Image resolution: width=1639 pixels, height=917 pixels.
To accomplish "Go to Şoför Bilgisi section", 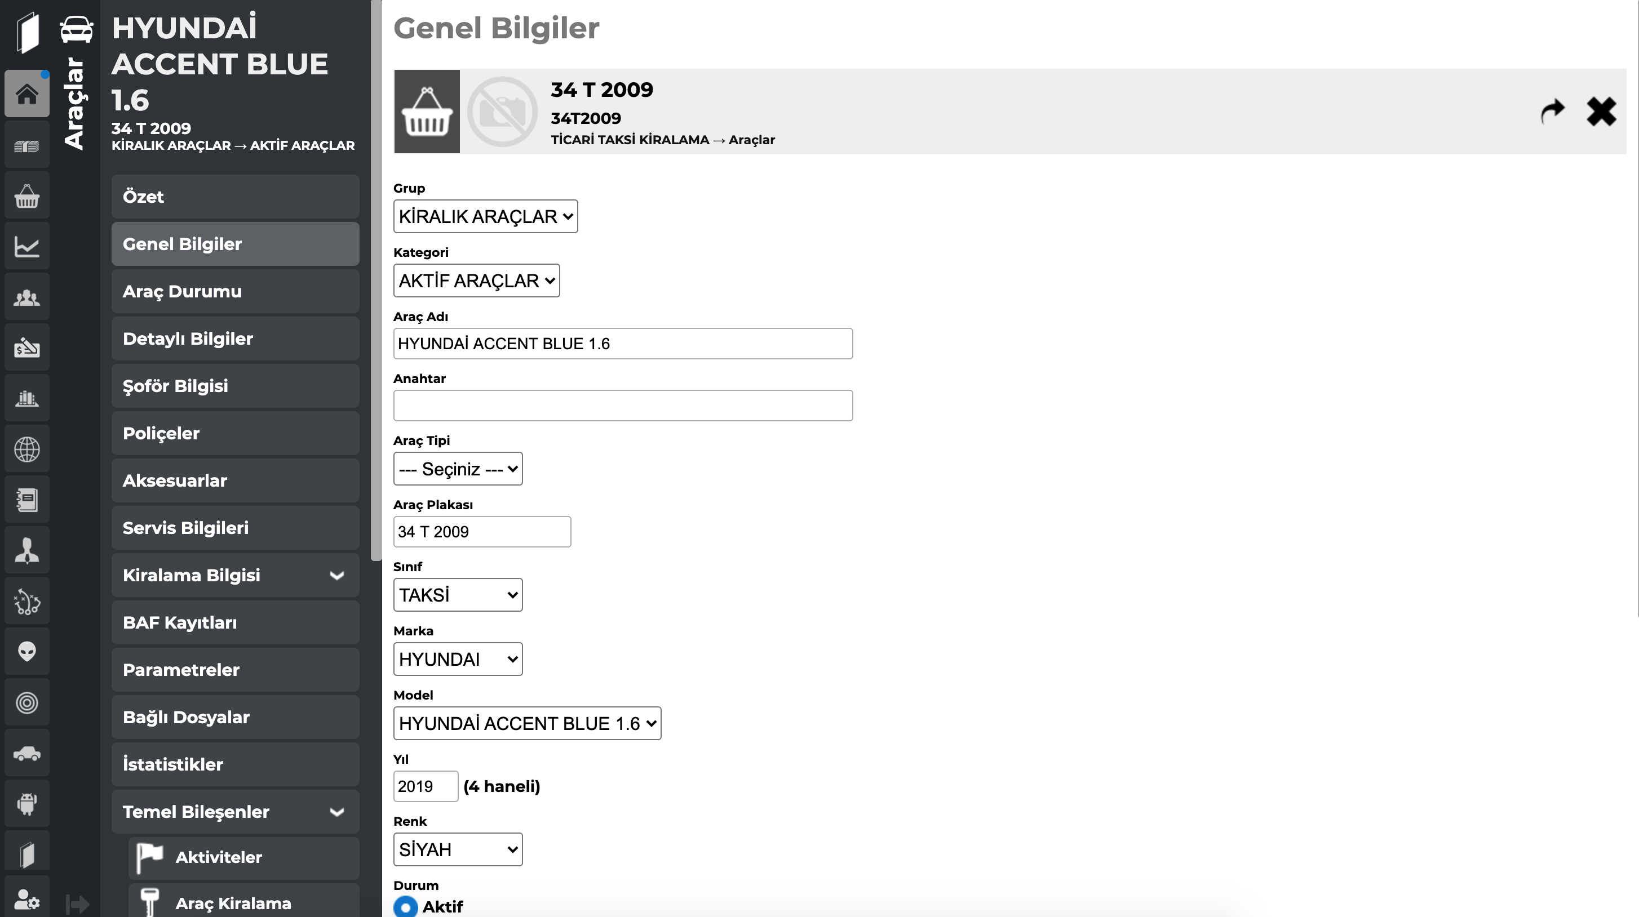I will pos(236,386).
